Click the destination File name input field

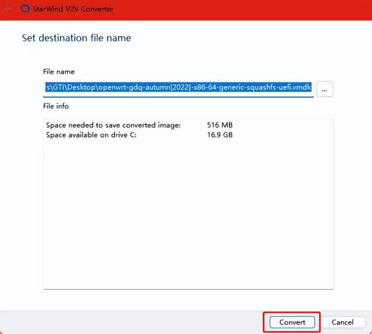pyautogui.click(x=178, y=88)
